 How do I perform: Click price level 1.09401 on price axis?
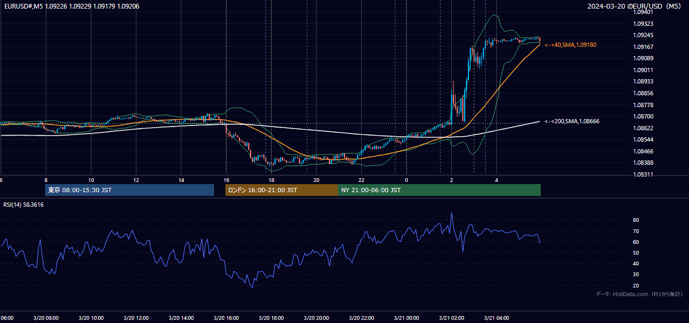coord(643,12)
